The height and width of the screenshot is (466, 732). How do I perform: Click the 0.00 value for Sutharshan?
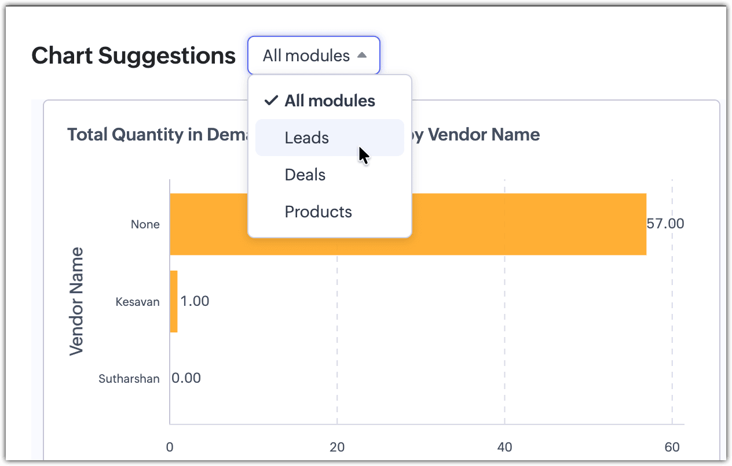[x=186, y=378]
